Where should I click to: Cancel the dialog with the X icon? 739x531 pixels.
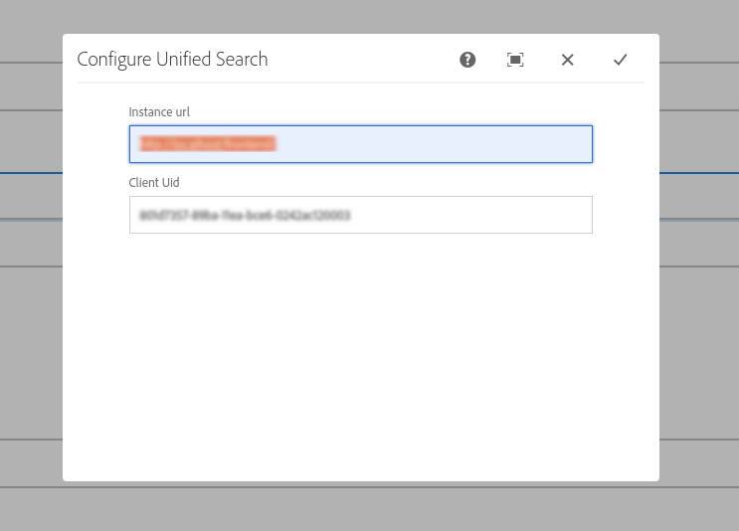[568, 60]
